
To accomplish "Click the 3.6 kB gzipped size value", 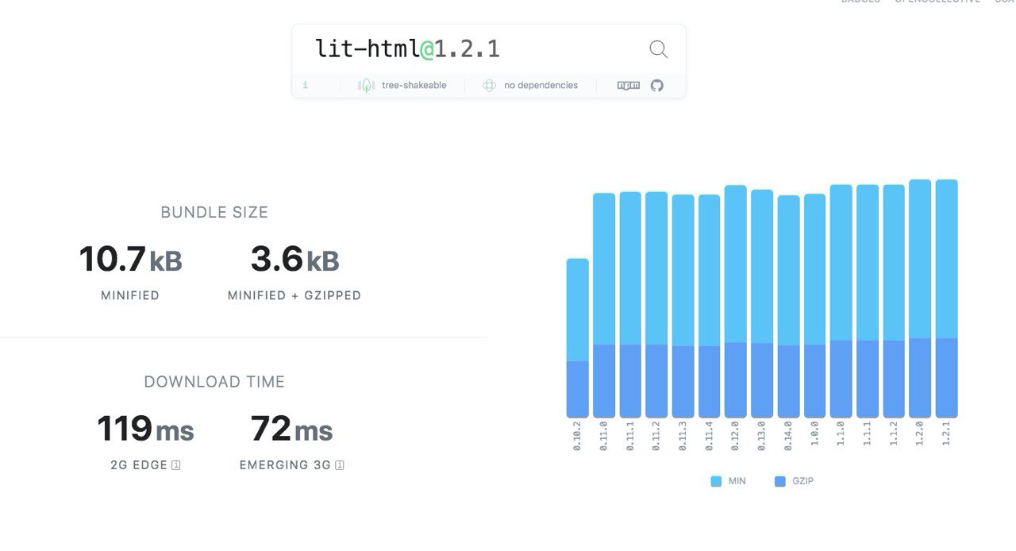I will pos(294,259).
